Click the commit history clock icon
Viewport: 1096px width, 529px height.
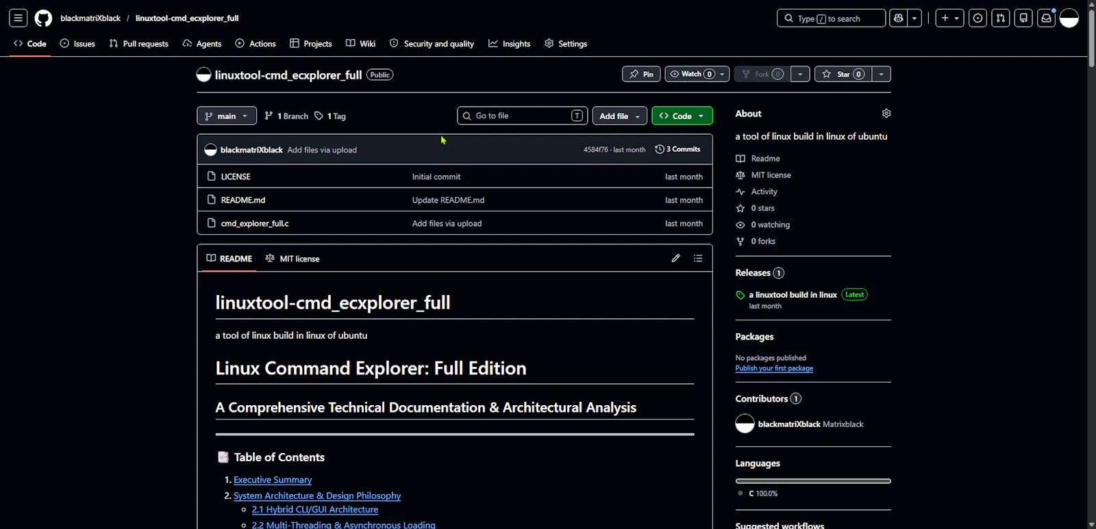click(660, 149)
